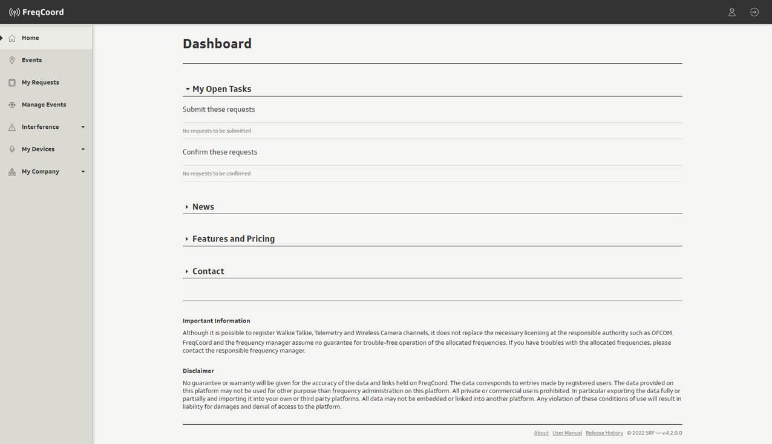Click the FreqCoord antenna logo icon
This screenshot has height=444, width=772.
14,12
